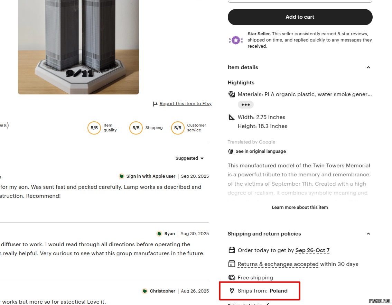
Task: Click the report flag icon
Action: pyautogui.click(x=155, y=104)
